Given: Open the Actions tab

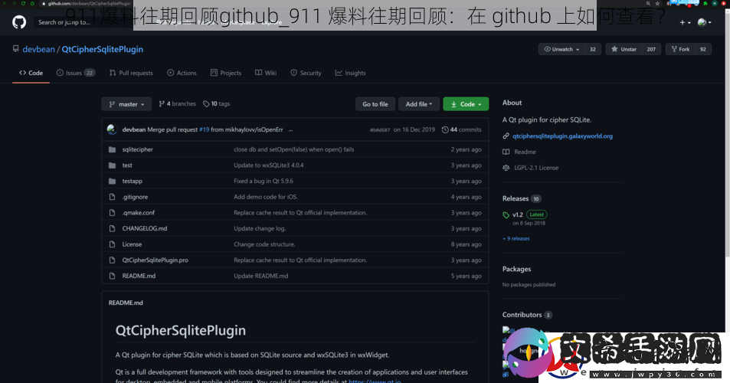Looking at the screenshot, I should click(182, 73).
